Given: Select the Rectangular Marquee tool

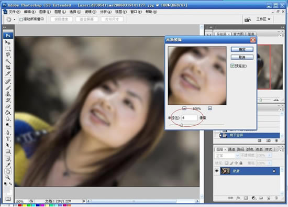Looking at the screenshot, I should click(x=8, y=49).
